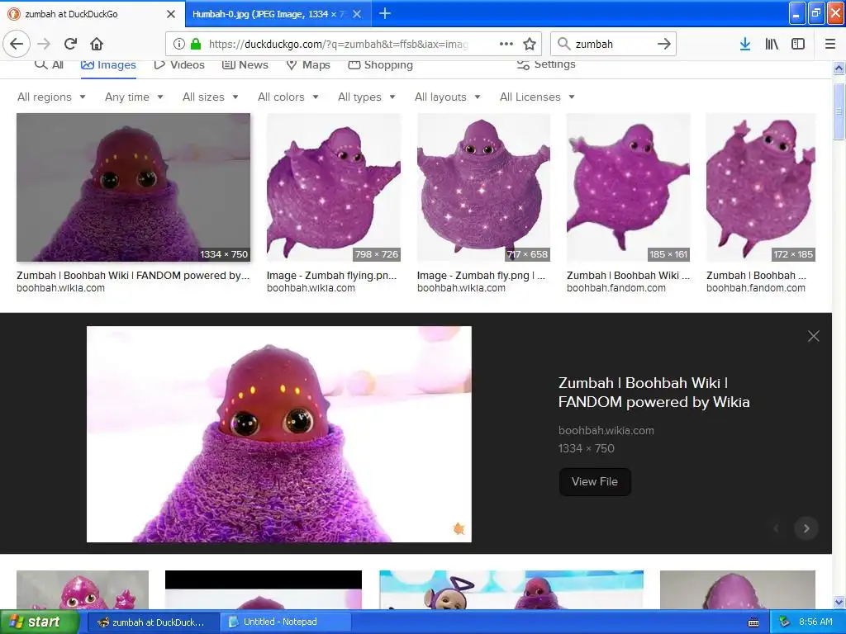Click the network tray icon beside clock

point(784,622)
